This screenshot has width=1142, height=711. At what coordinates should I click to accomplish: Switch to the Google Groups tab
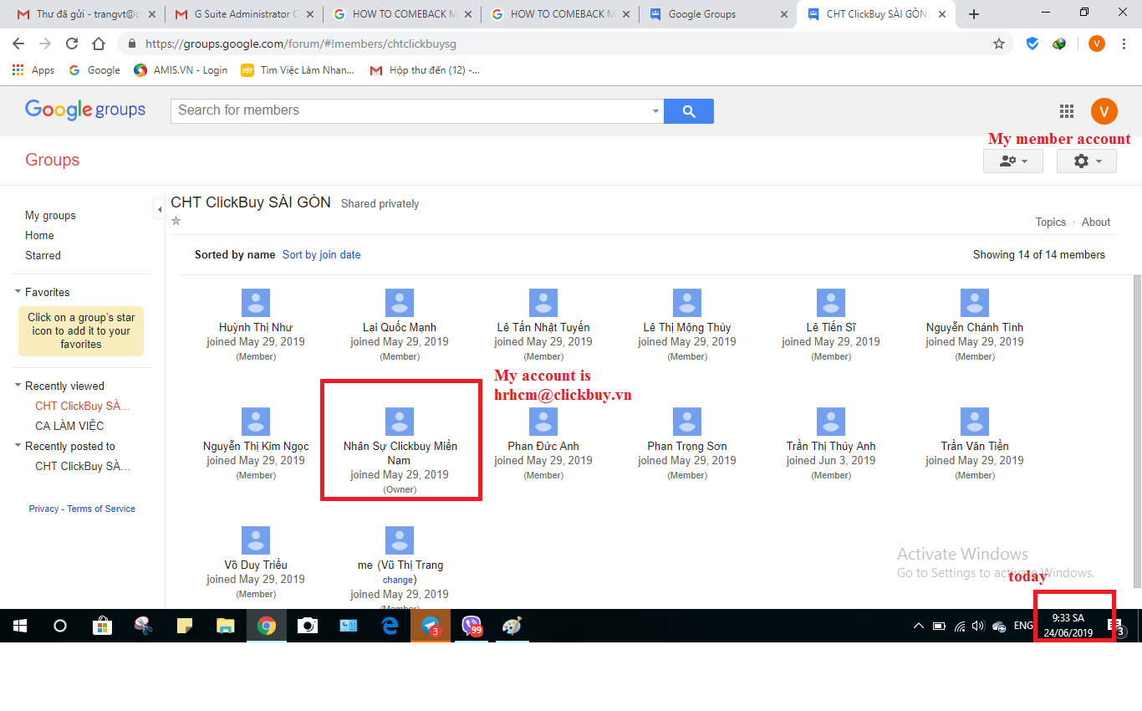[718, 14]
